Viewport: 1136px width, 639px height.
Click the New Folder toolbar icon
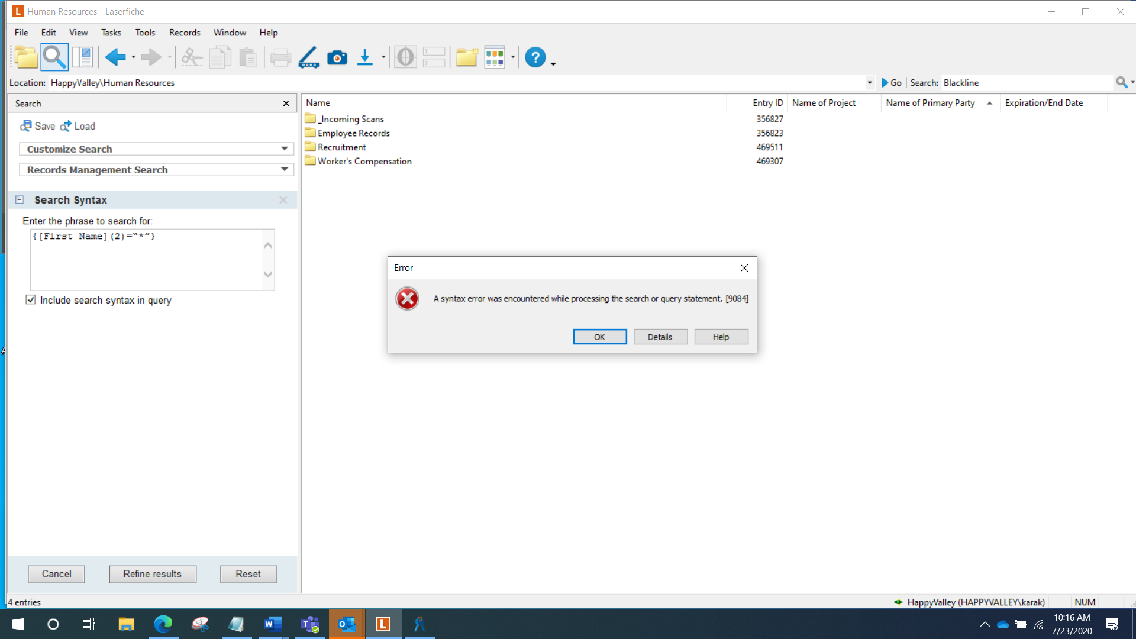click(x=467, y=57)
